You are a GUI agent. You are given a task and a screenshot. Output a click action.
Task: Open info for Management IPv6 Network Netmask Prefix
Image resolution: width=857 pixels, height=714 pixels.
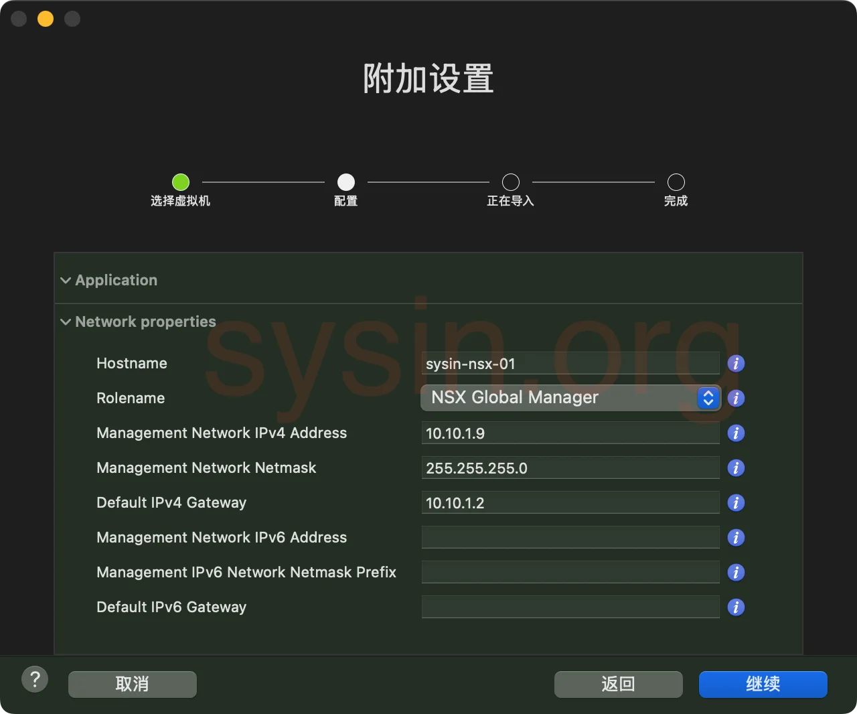point(736,573)
